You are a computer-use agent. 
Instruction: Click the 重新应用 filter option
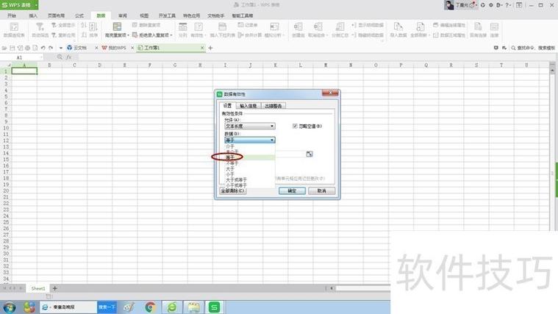click(63, 35)
